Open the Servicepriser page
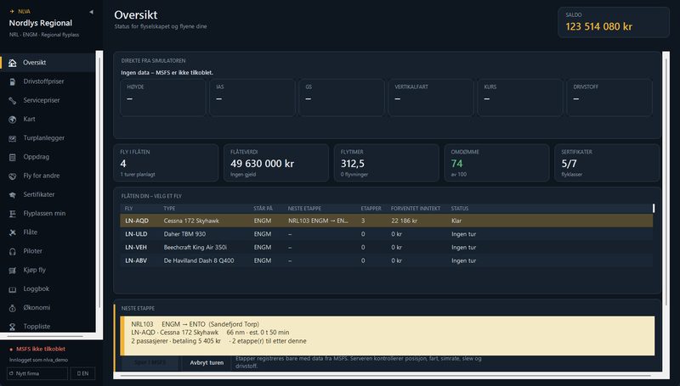 click(x=48, y=100)
